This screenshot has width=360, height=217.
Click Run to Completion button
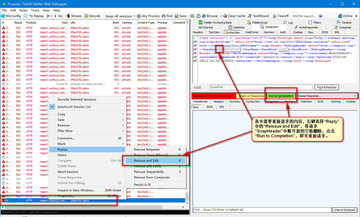(281, 96)
